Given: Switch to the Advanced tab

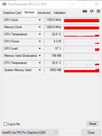Looking at the screenshot, I should (x=44, y=13).
